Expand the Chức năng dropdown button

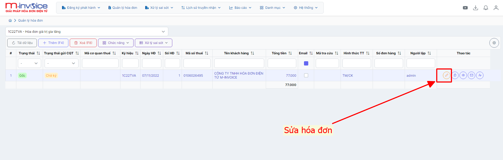pos(116,43)
